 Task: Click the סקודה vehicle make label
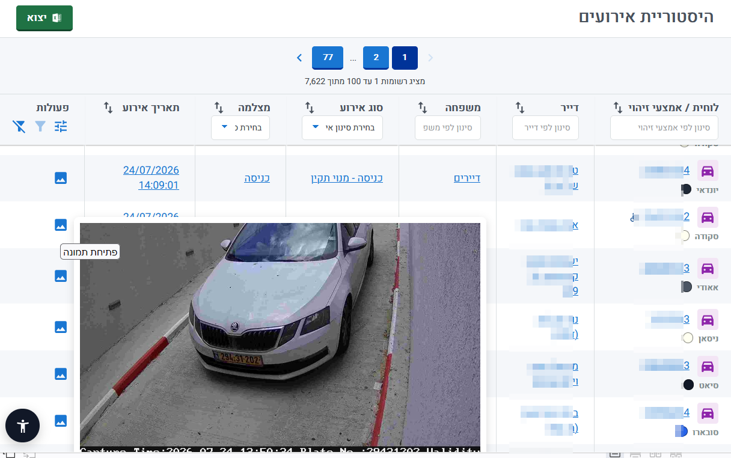point(707,236)
